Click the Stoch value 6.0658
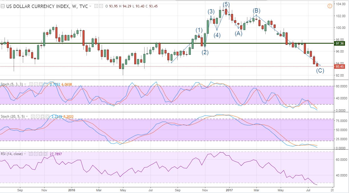 point(67,84)
